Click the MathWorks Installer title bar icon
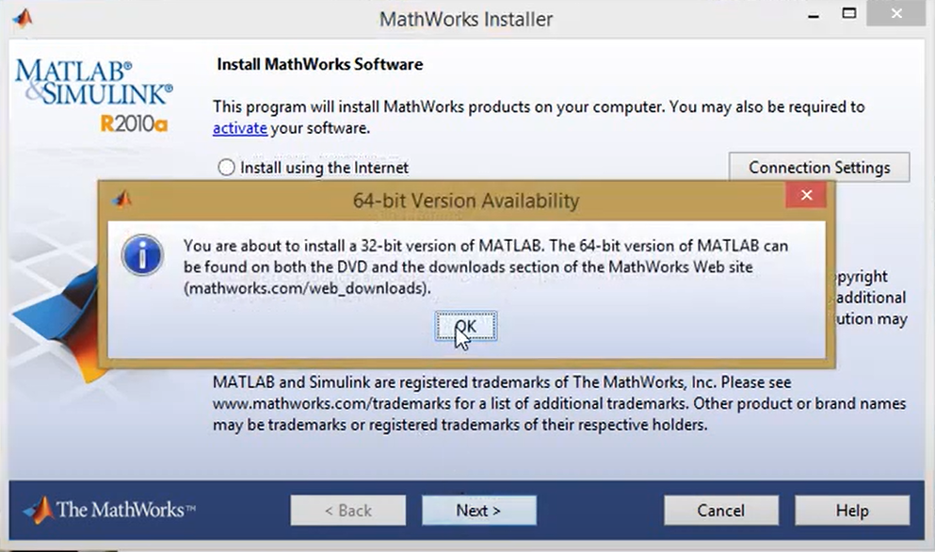The height and width of the screenshot is (552, 935). tap(21, 18)
